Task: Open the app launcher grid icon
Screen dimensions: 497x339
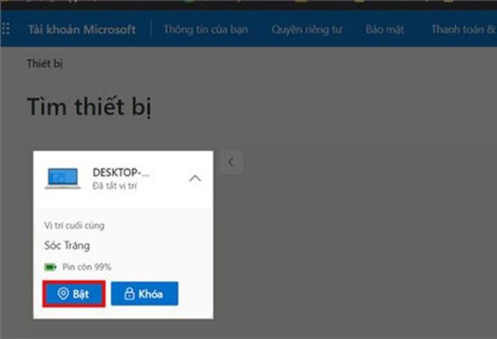Action: 5,29
